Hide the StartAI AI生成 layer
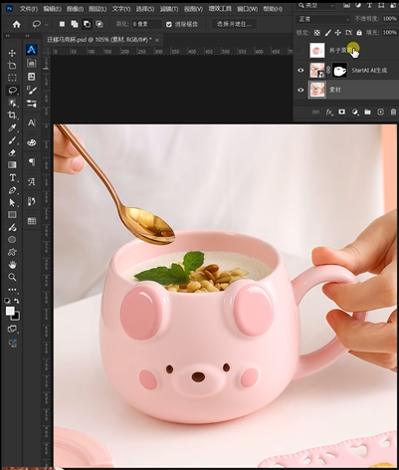Viewport: 399px width, 470px height. click(x=300, y=71)
